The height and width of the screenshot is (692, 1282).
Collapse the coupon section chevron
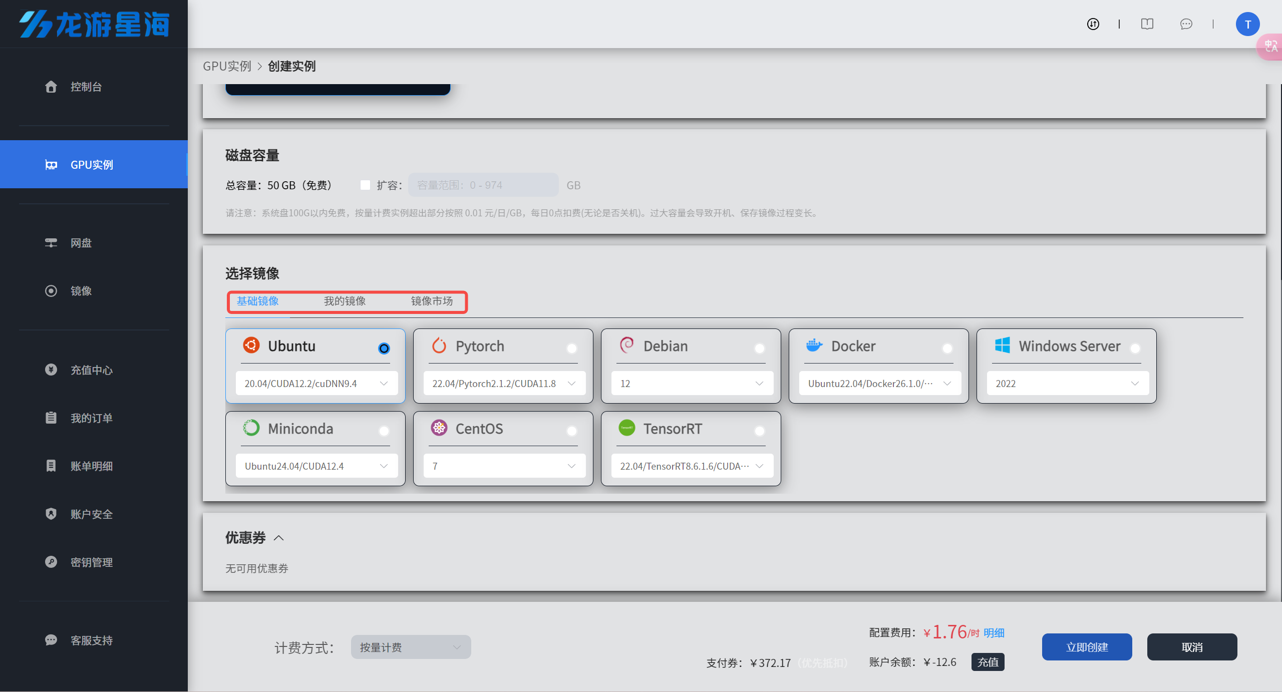point(279,538)
